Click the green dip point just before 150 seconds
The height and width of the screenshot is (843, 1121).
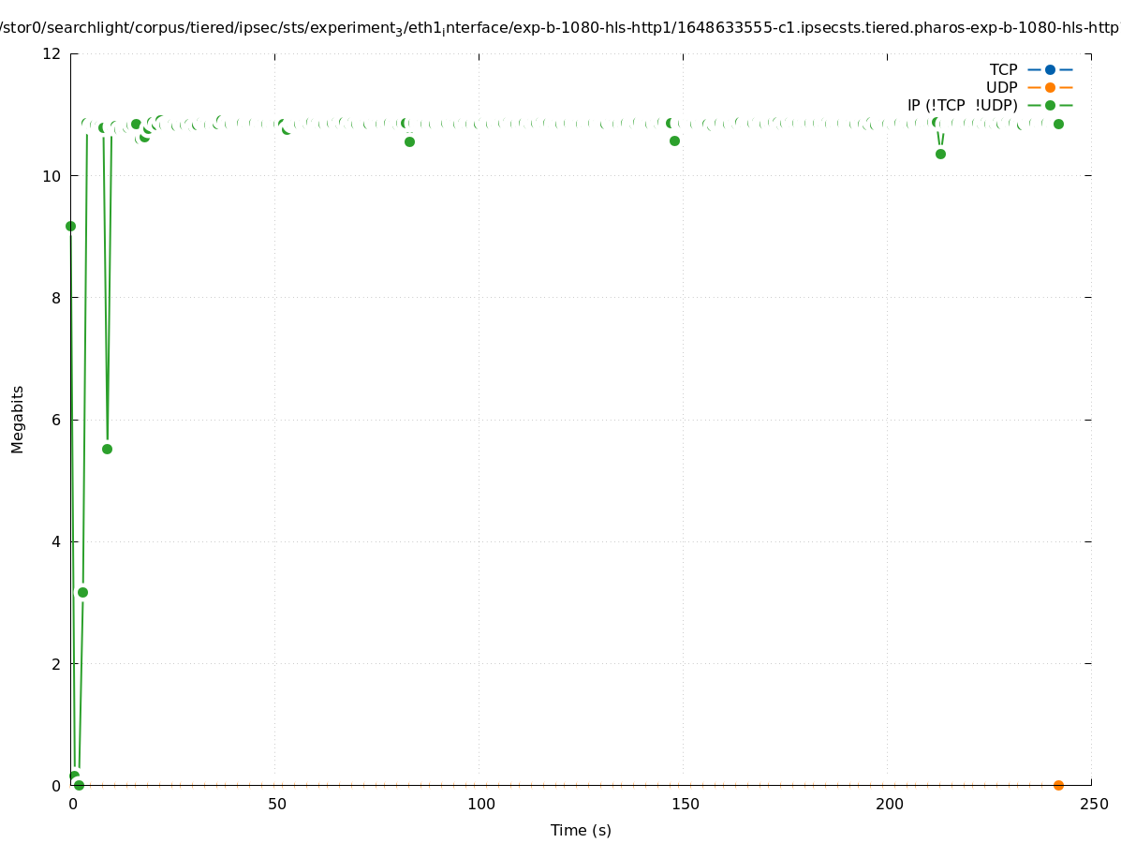click(674, 140)
